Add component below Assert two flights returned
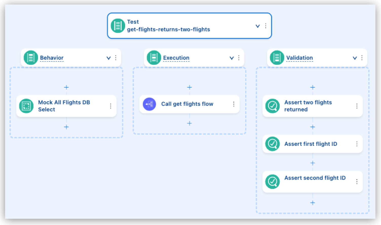The image size is (381, 225). coord(313,127)
